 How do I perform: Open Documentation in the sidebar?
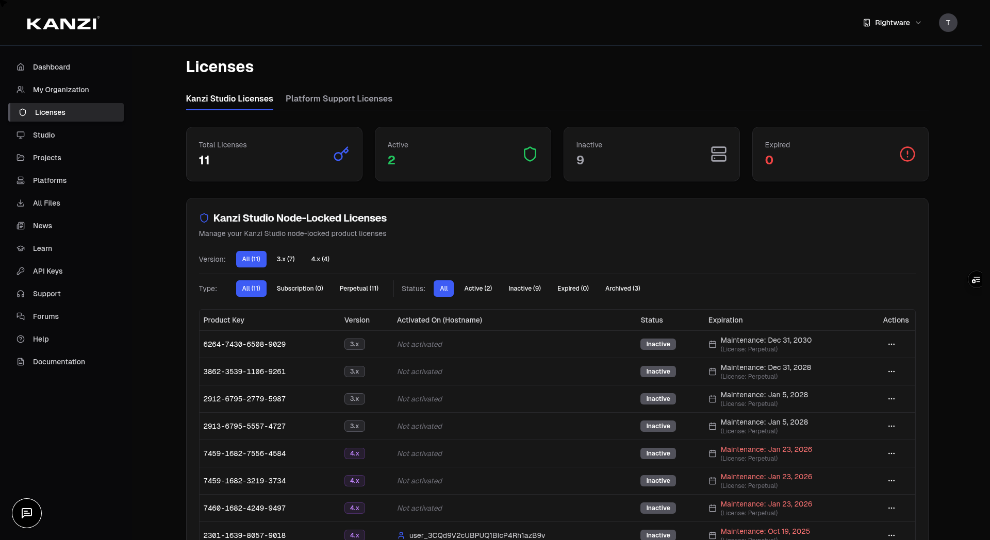coord(66,362)
